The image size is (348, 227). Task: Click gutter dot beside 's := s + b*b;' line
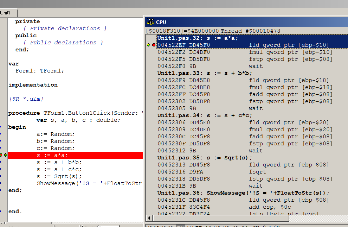(x=1, y=162)
